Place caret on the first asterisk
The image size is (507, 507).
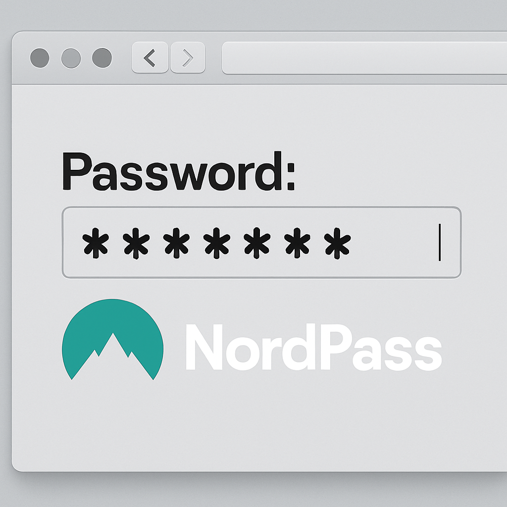click(x=96, y=243)
